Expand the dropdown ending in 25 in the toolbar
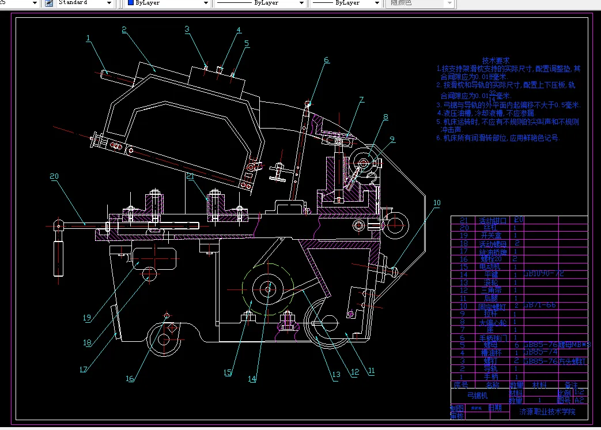 pyautogui.click(x=35, y=3)
